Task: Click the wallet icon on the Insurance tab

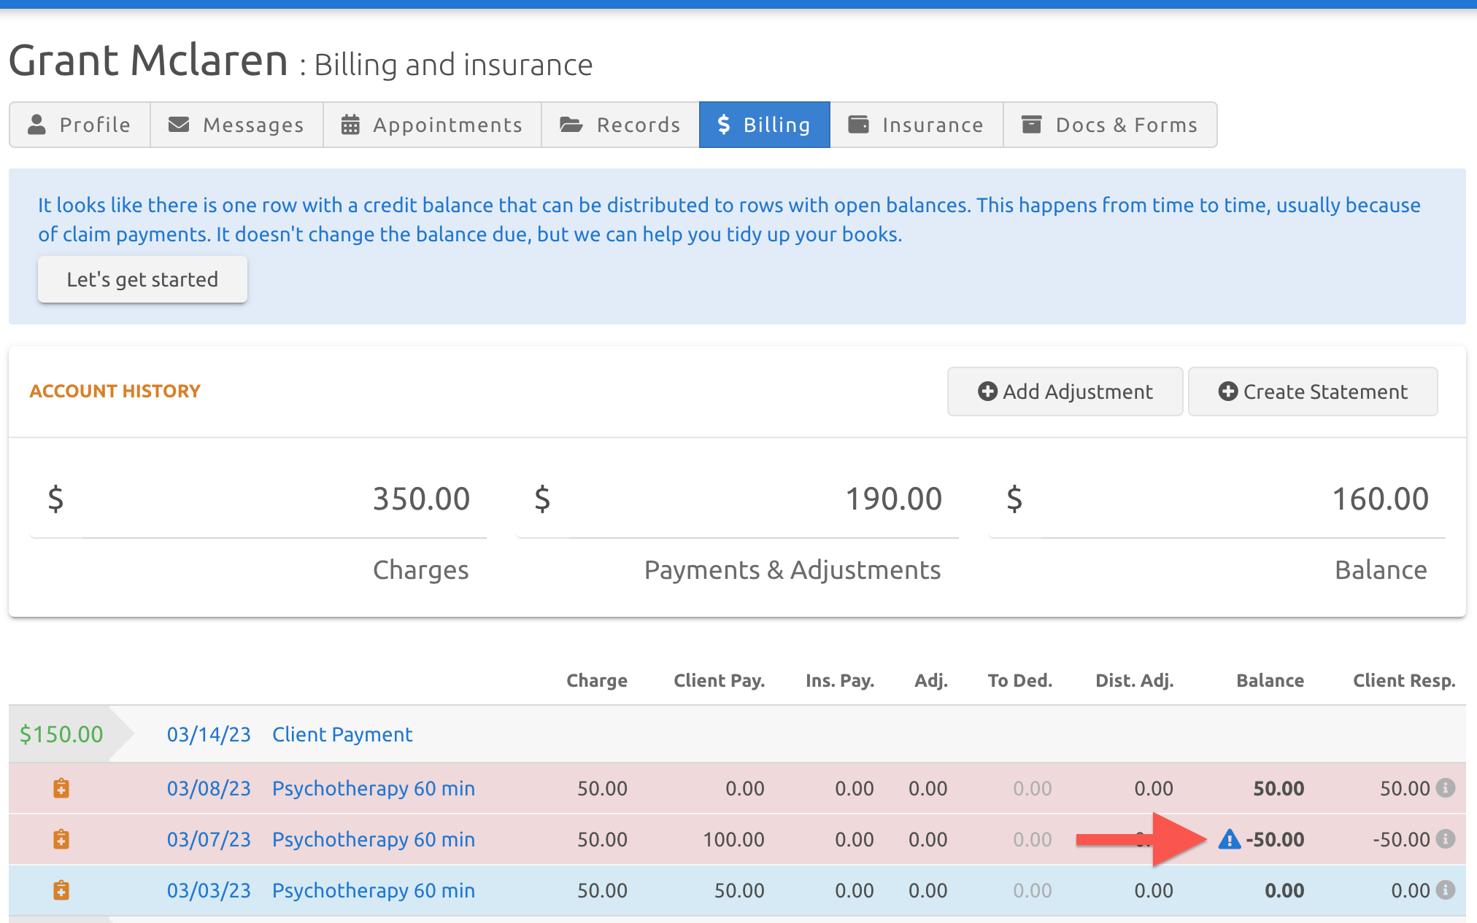Action: [858, 124]
